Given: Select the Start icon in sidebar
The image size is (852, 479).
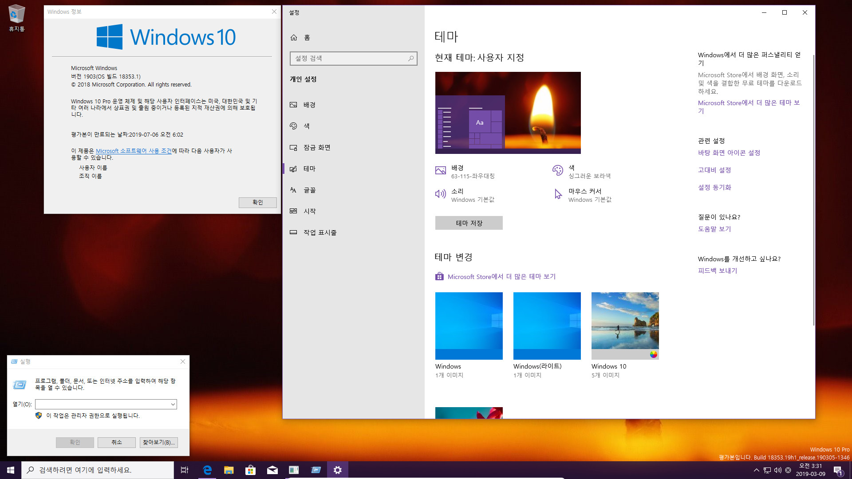Looking at the screenshot, I should 293,211.
